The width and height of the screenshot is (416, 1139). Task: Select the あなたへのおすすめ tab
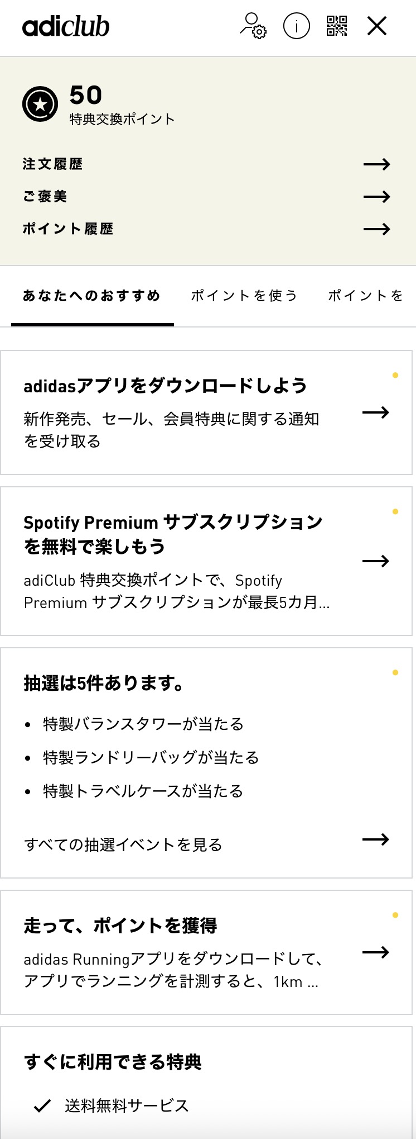92,296
